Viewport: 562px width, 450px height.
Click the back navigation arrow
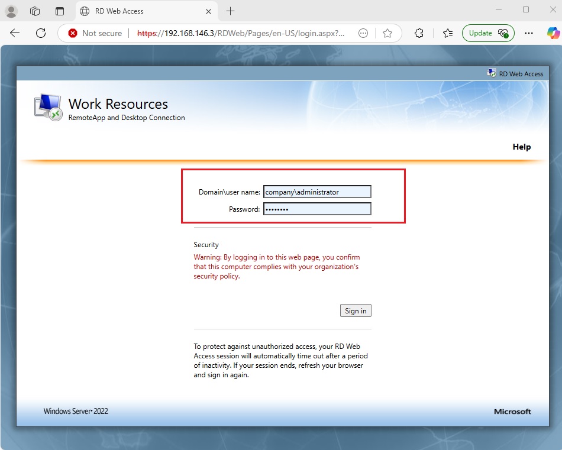pos(15,33)
